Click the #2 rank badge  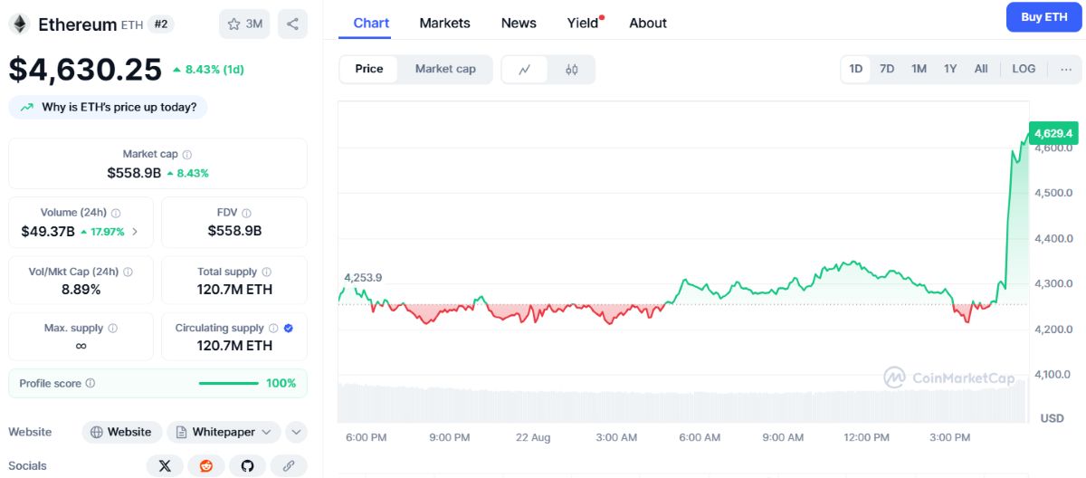click(x=161, y=24)
